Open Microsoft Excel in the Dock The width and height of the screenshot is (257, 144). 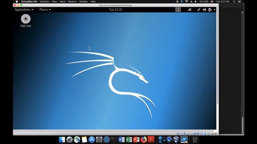pyautogui.click(x=129, y=140)
